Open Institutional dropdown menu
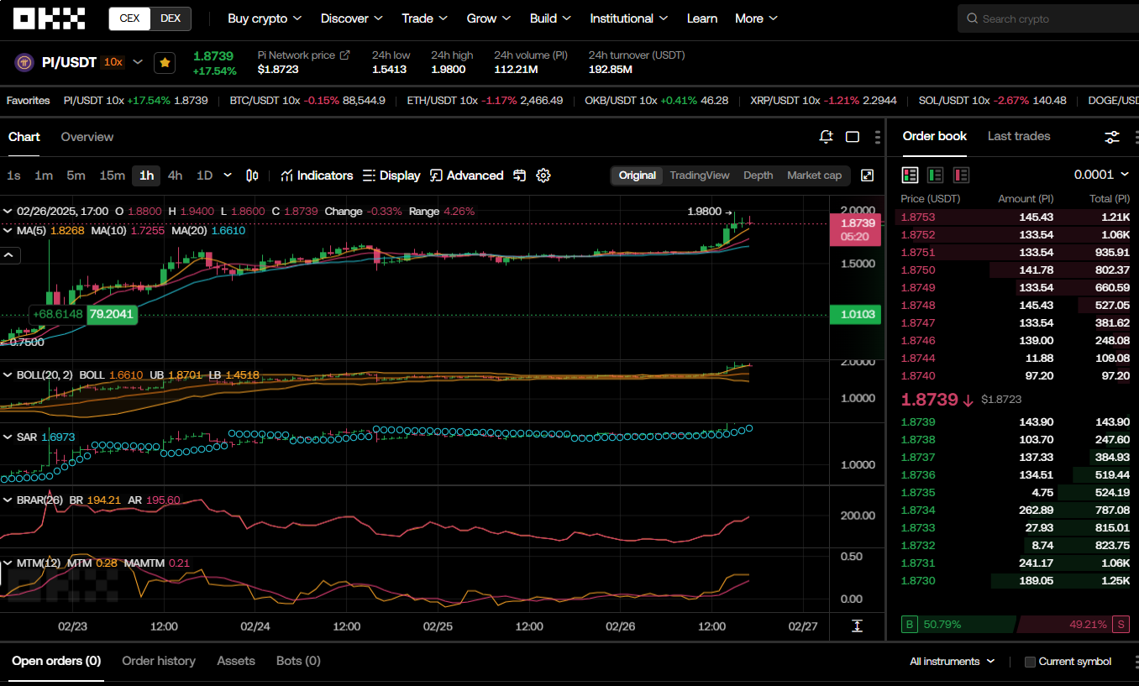Image resolution: width=1139 pixels, height=686 pixels. [628, 18]
